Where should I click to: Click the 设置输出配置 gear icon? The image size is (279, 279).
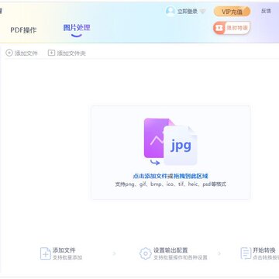point(146,253)
